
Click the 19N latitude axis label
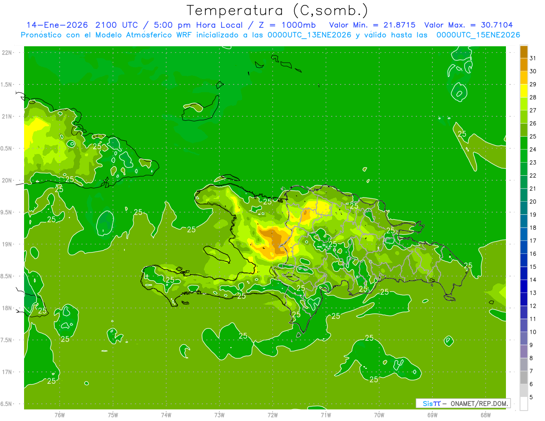click(7, 244)
